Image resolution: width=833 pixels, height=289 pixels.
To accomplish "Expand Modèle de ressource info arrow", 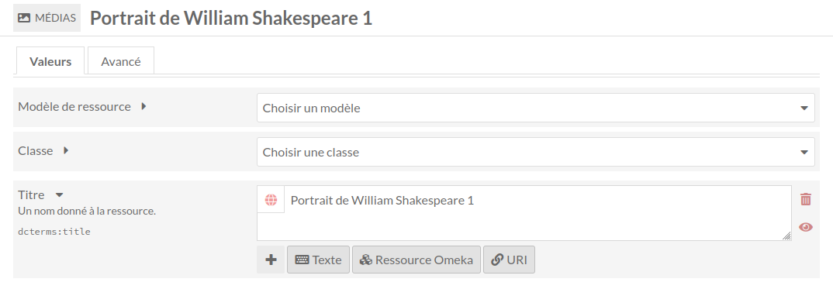I will tap(143, 106).
